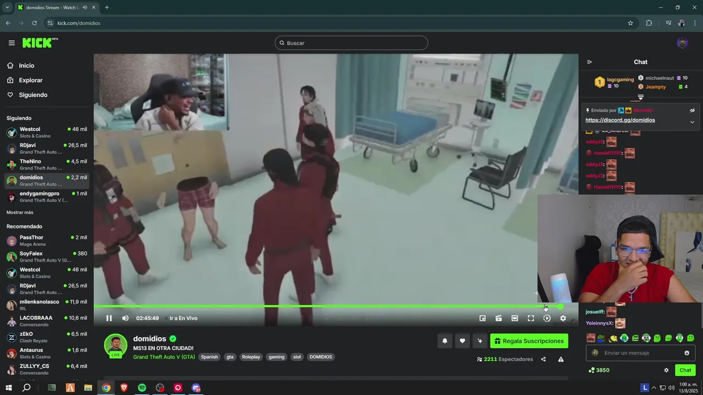This screenshot has height=395, width=703.
Task: Pause the stream video
Action: tap(109, 318)
